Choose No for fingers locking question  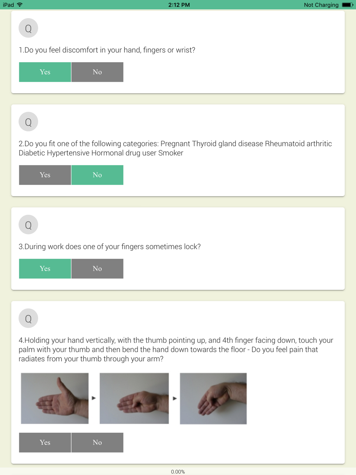(97, 268)
